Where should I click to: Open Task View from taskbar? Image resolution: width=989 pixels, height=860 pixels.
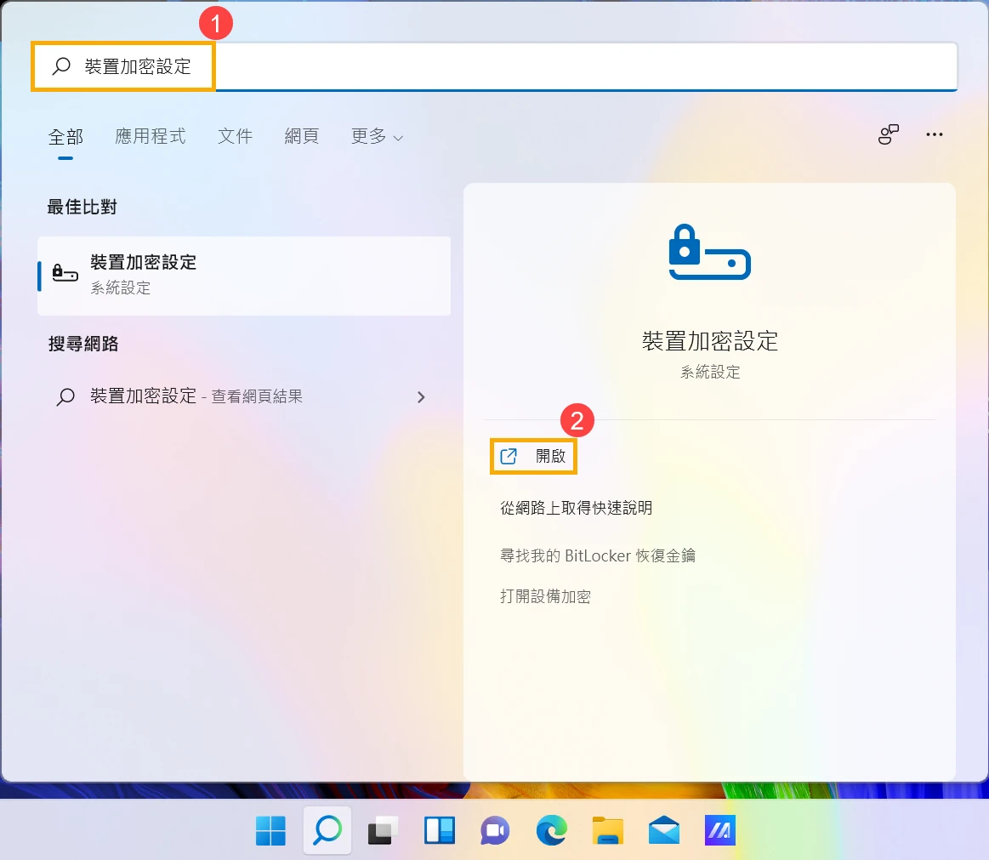pos(383,830)
